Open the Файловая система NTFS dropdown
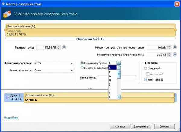This screenshot has width=181, height=132. click(54, 63)
